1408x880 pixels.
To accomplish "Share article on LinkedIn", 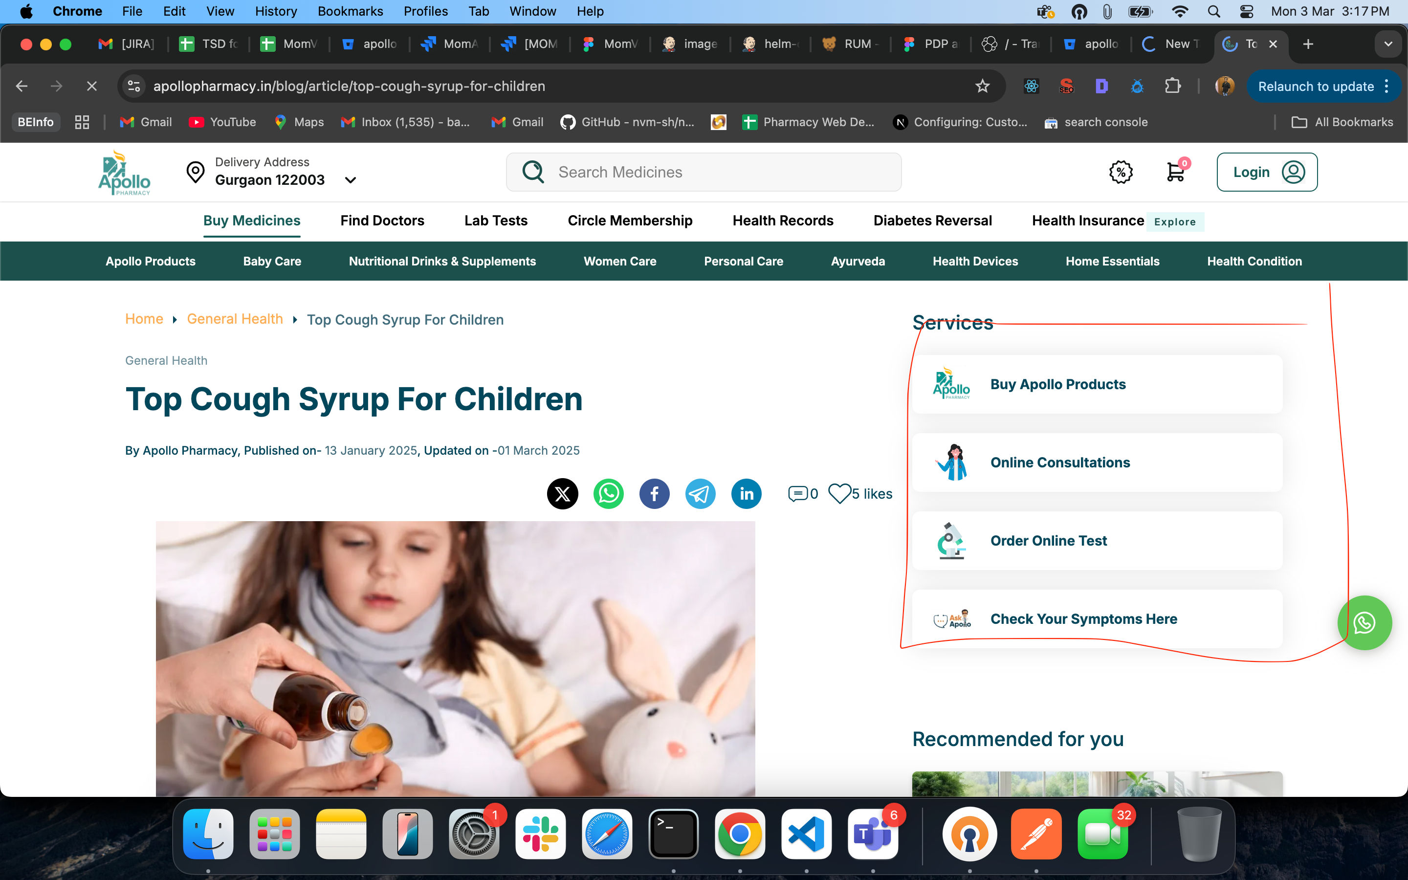I will point(746,494).
